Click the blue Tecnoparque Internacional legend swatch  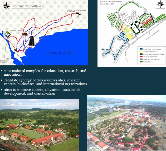click(141, 49)
